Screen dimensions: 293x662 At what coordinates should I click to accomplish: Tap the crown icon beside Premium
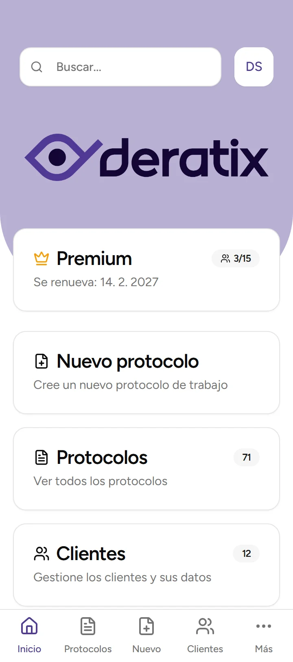click(x=41, y=258)
